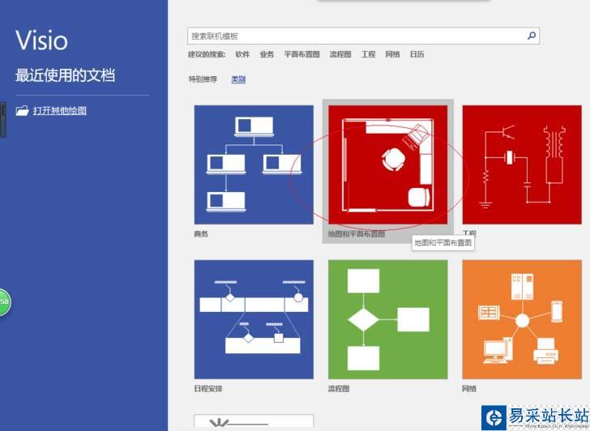
Task: Open the 日程安排 timeline template thumbnail
Action: click(254, 319)
